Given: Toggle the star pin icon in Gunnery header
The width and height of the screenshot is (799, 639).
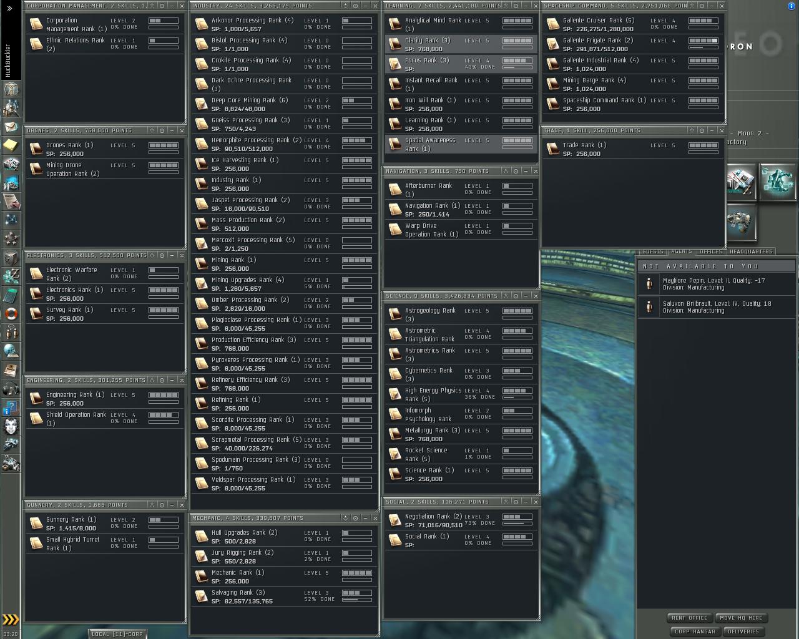Looking at the screenshot, I should (151, 505).
